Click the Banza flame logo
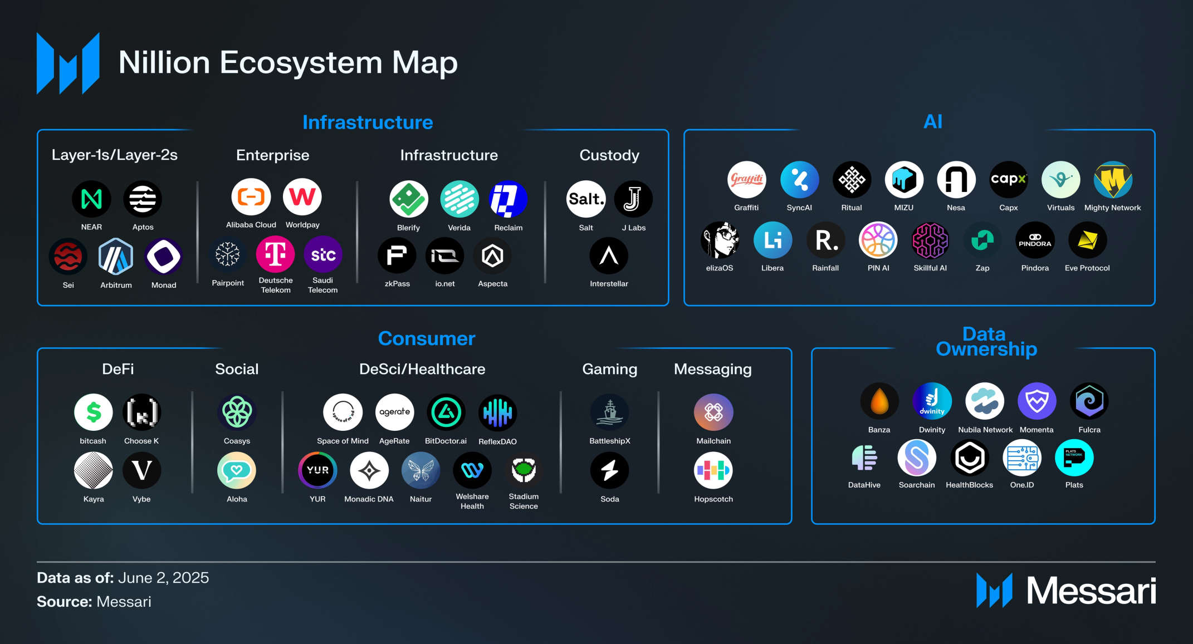The image size is (1193, 644). (879, 401)
